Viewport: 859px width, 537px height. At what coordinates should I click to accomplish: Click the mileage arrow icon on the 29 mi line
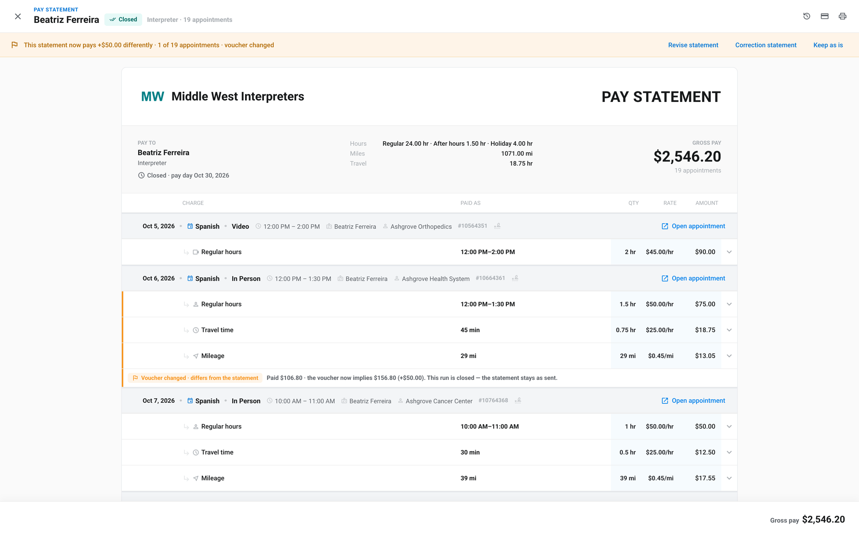pos(196,356)
